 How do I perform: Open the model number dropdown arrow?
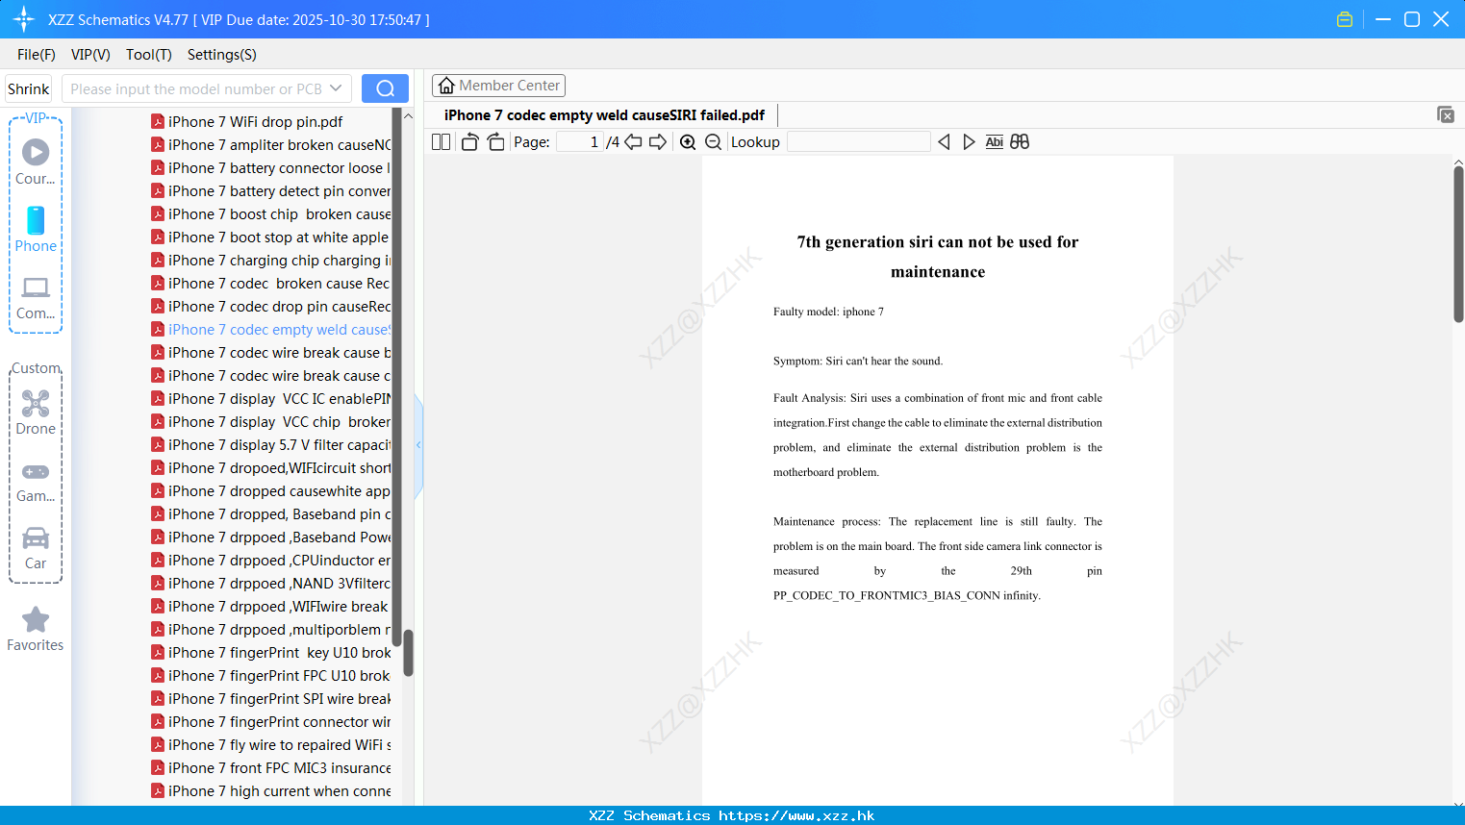coord(336,88)
